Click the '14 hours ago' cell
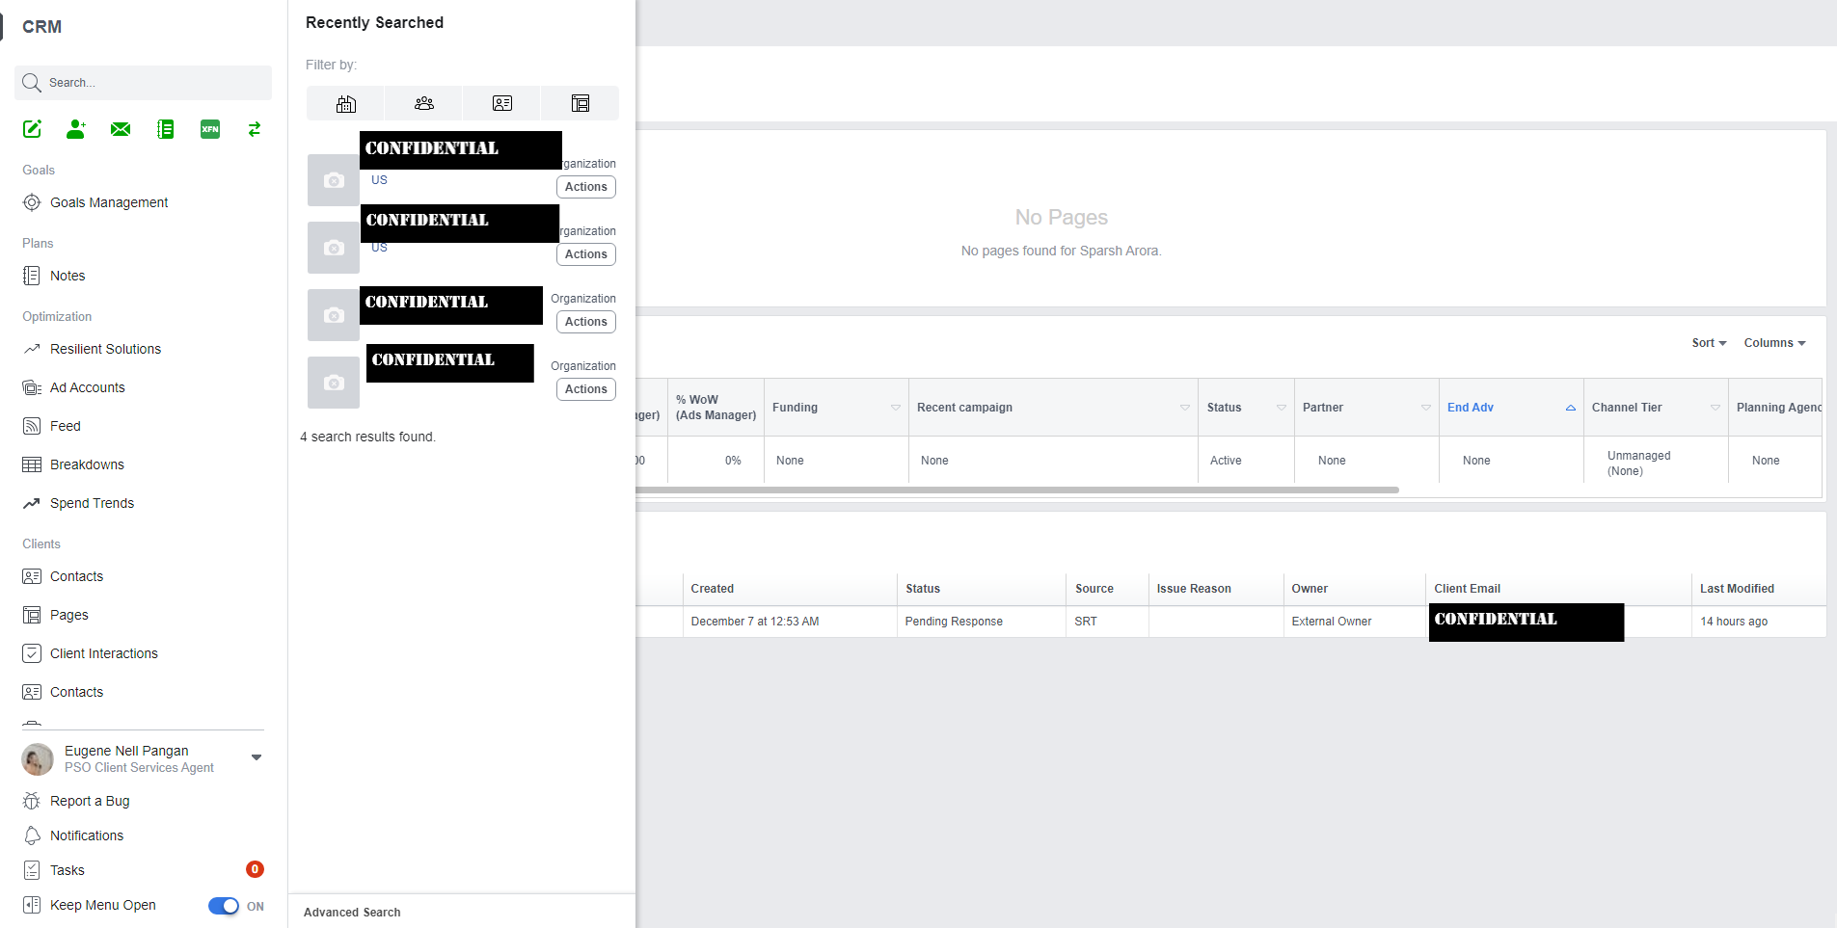Screen dimensions: 1837x928 point(1734,622)
